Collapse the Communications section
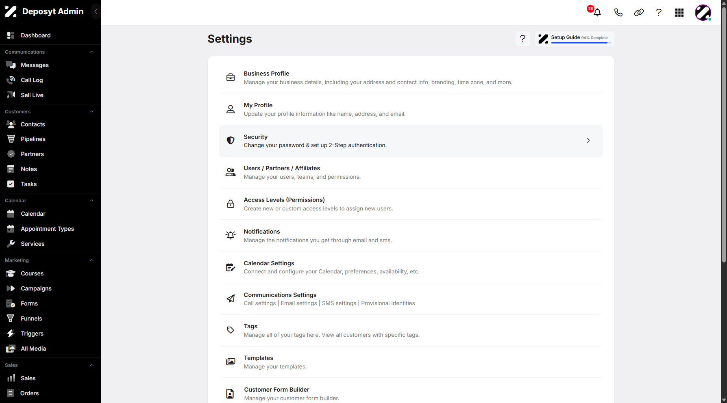 pyautogui.click(x=91, y=52)
